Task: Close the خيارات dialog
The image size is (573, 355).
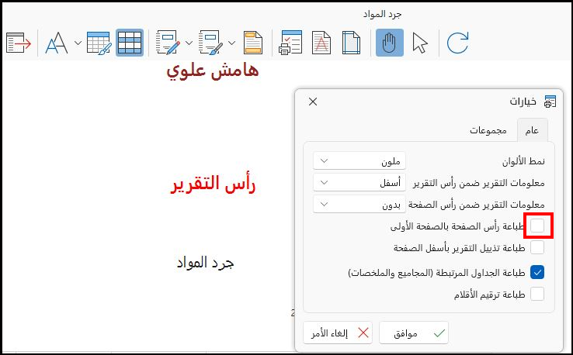Action: pos(313,102)
